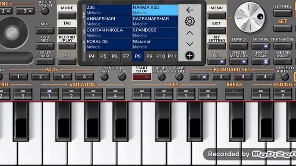Pick the CORTAN-NIKOLA sound
The image size is (296, 166).
[x=109, y=33]
